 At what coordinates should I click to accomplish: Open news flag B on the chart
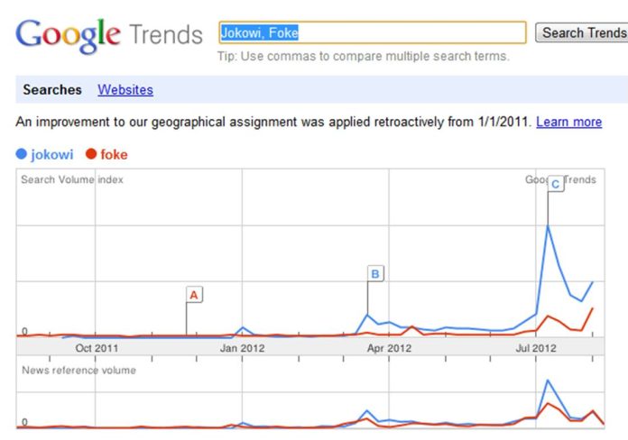click(375, 272)
